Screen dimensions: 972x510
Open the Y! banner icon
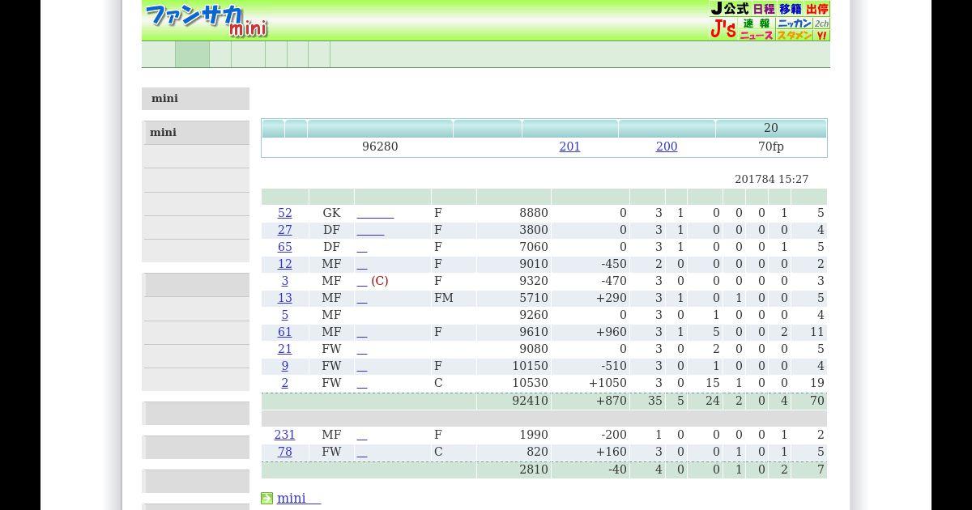(821, 36)
